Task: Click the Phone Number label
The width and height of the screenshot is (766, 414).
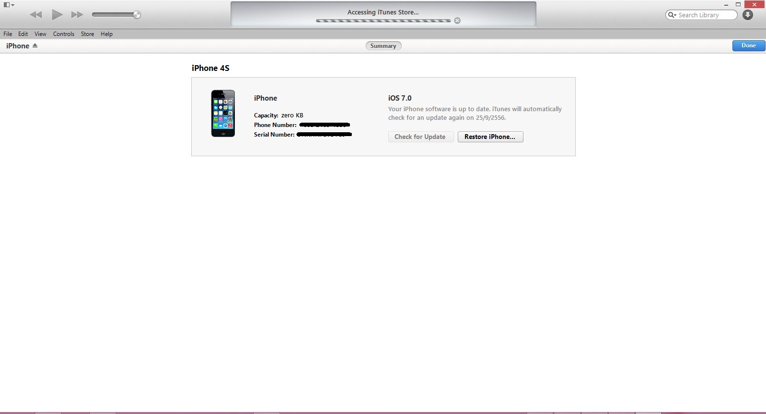Action: pyautogui.click(x=275, y=125)
